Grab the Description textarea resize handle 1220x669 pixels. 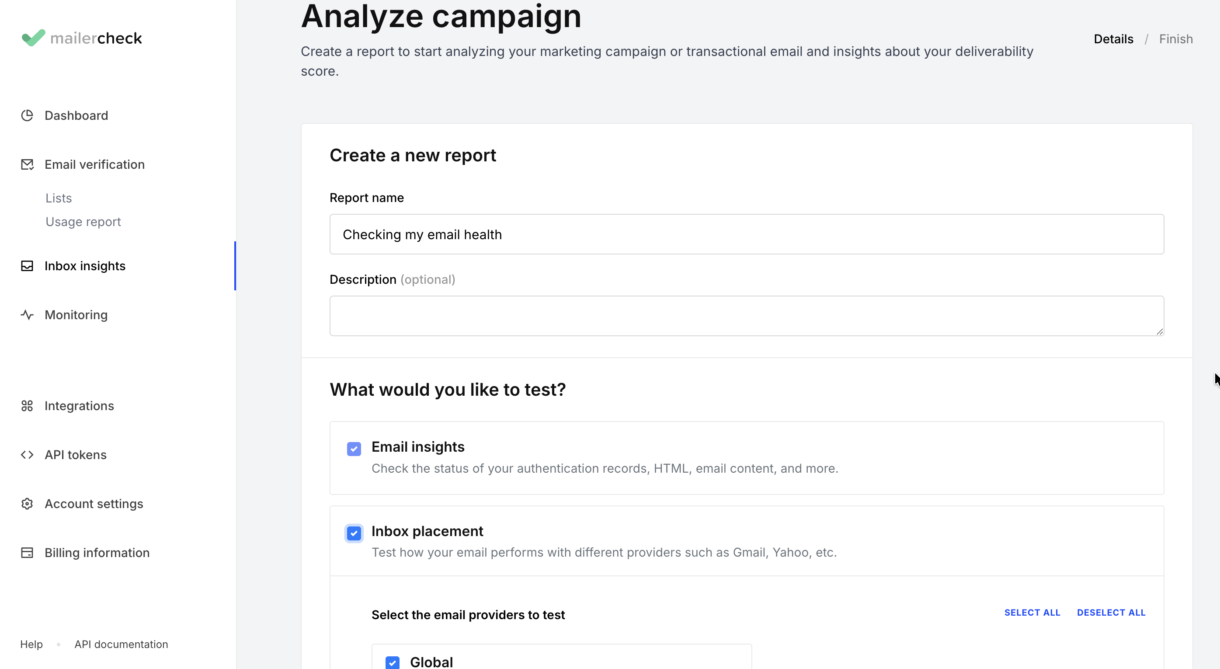pyautogui.click(x=1159, y=331)
